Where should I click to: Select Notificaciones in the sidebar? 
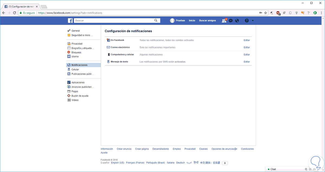83,65
